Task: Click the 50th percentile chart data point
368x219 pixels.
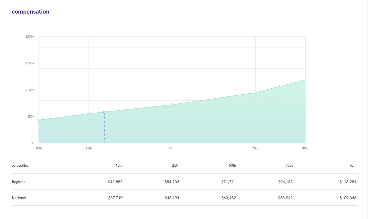Action: (x=172, y=105)
